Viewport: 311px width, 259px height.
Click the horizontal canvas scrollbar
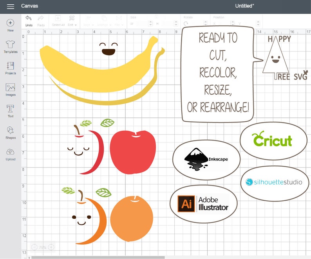pyautogui.click(x=98, y=257)
